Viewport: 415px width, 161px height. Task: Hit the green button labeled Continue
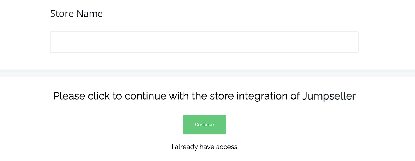click(204, 125)
